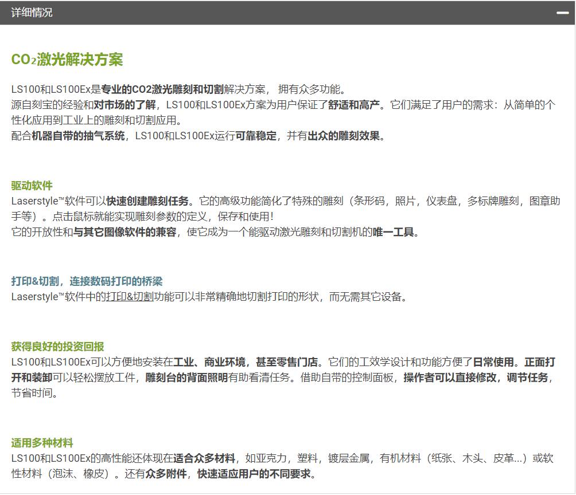The height and width of the screenshot is (495, 576).
Task: Collapse the 详细情况 section with minus icon
Action: pyautogui.click(x=562, y=13)
